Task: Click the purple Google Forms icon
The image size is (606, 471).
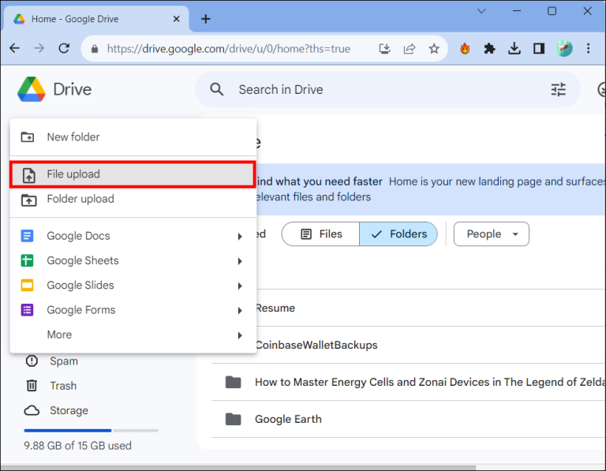Action: tap(27, 310)
